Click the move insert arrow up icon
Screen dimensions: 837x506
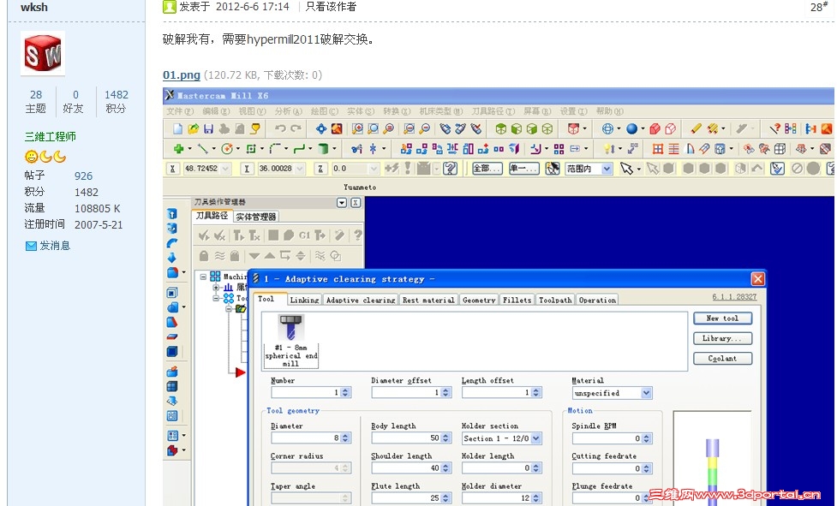[270, 256]
